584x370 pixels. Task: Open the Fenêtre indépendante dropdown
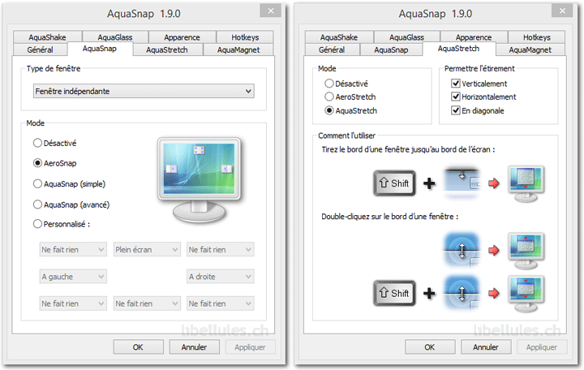pos(144,91)
